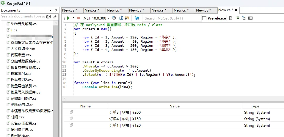
Task: Open the .NET 10.0.300 platform dropdown
Action: click(x=96, y=18)
